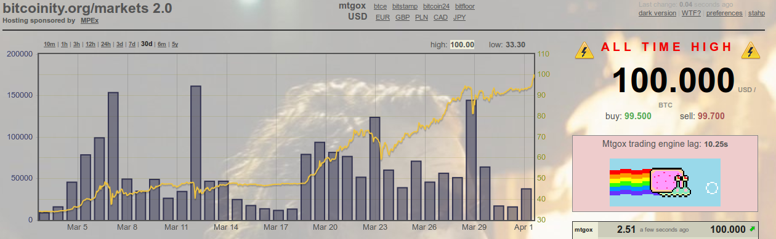
Task: Click the buy price 99.500
Action: click(637, 116)
